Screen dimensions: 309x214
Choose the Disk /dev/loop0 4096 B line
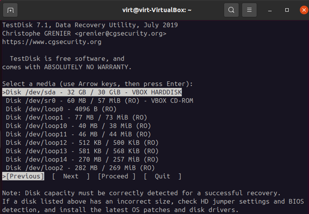click(61, 109)
